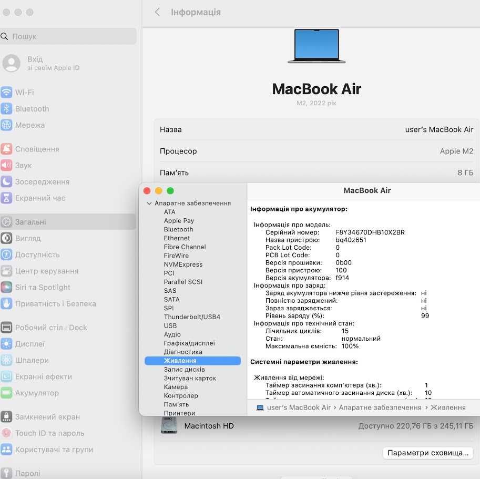Screen dimensions: 480x479
Task: Open Wi-Fi settings icon in sidebar
Action: (x=6, y=92)
